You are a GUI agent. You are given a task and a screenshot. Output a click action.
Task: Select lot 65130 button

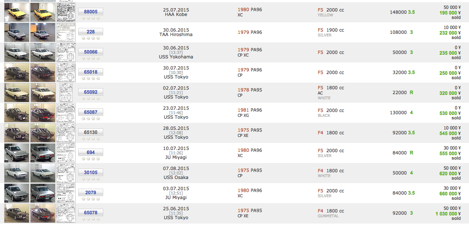tap(91, 132)
